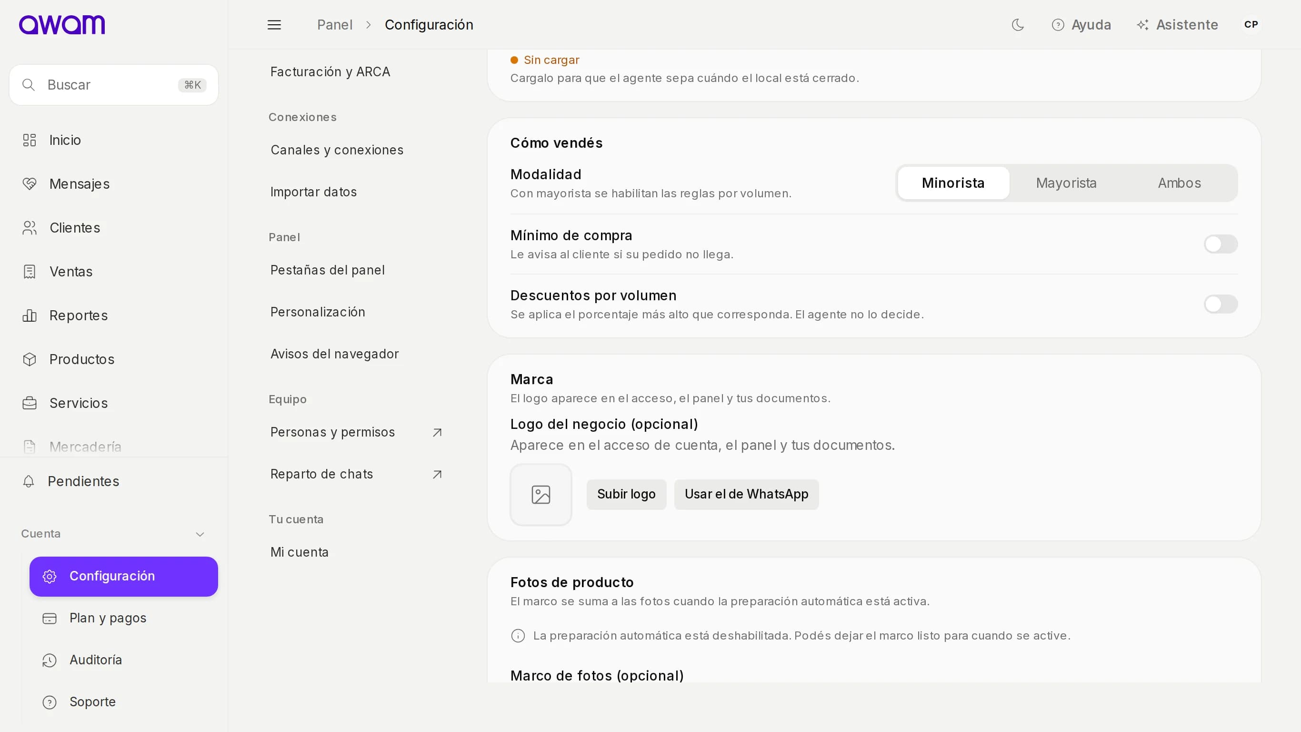
Task: Select Mayorista modality
Action: click(x=1066, y=183)
